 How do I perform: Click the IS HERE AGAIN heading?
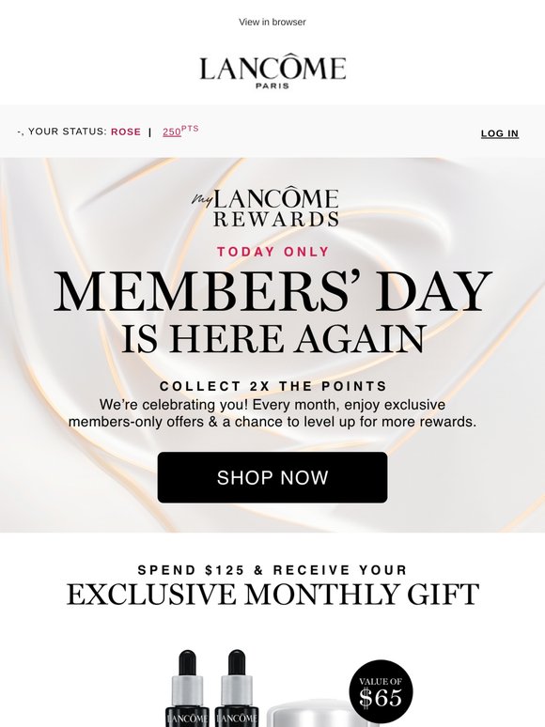(x=272, y=338)
